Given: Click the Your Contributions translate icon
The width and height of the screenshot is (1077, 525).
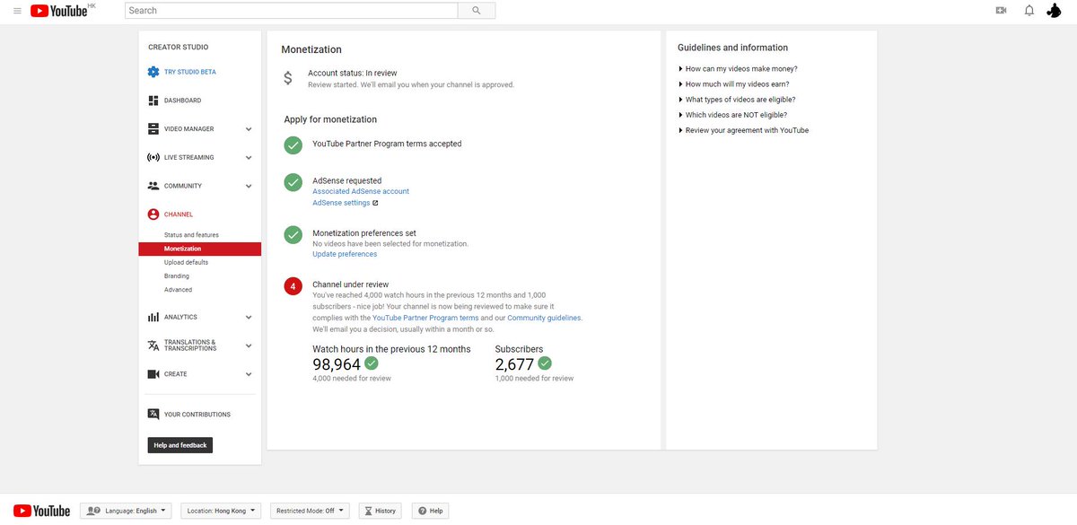Looking at the screenshot, I should (x=153, y=415).
